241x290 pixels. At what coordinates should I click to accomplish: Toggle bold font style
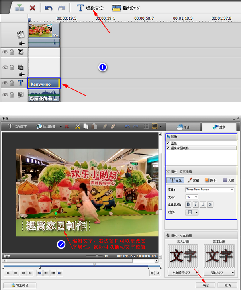(x=188, y=204)
